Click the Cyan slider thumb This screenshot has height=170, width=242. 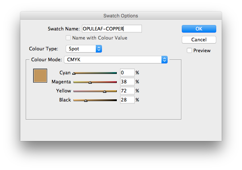74,73
